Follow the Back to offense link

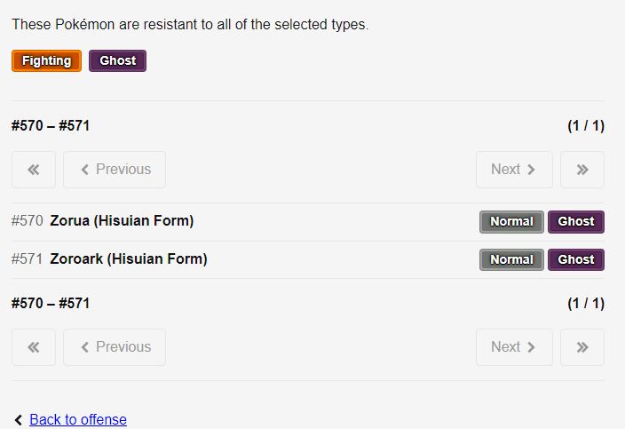(x=78, y=419)
